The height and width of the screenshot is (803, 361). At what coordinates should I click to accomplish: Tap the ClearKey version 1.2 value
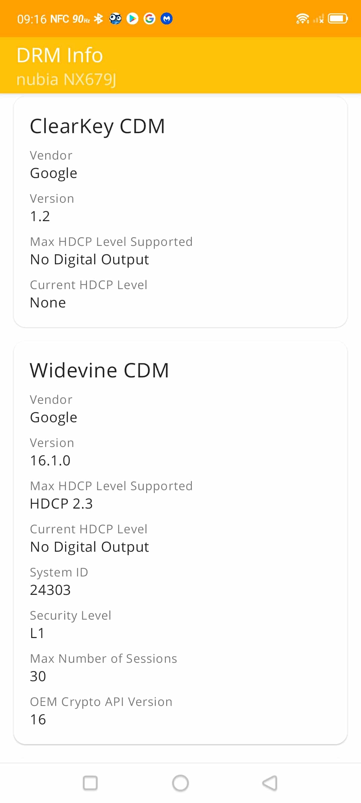40,216
